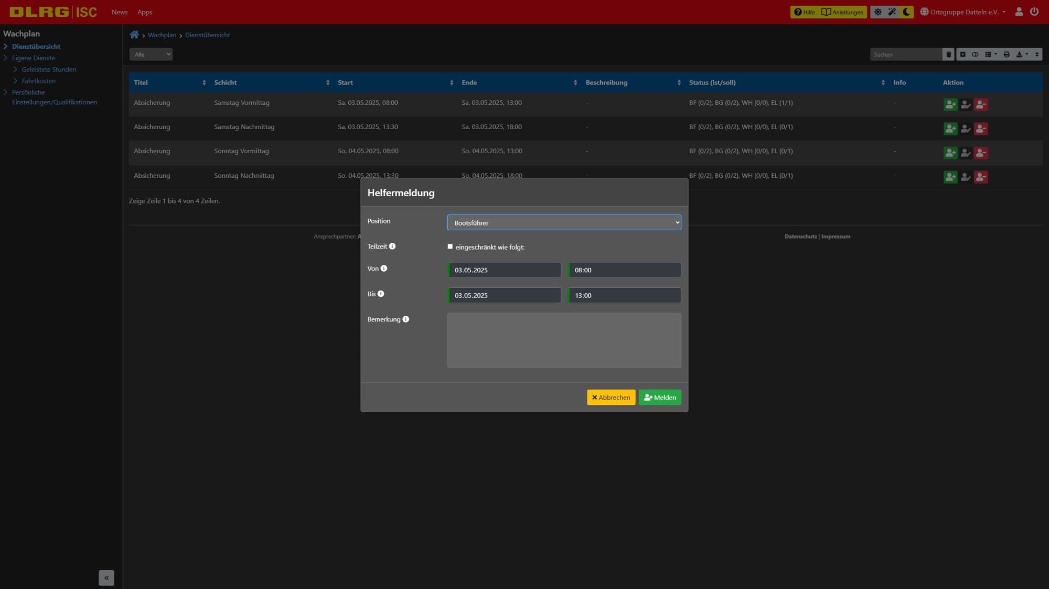Open the user profile icon
This screenshot has width=1049, height=589.
(1019, 12)
